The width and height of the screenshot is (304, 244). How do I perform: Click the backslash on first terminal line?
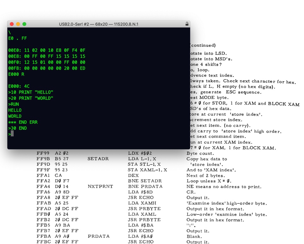coord(9,33)
